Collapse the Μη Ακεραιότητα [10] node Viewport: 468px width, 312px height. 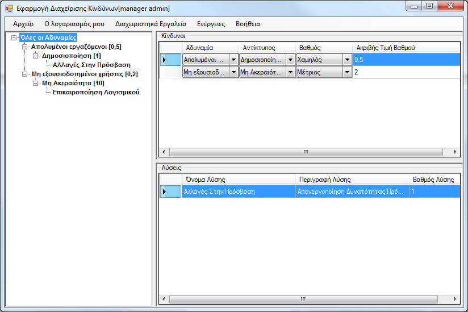36,83
